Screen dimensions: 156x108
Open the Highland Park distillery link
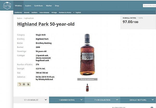click(x=42, y=39)
